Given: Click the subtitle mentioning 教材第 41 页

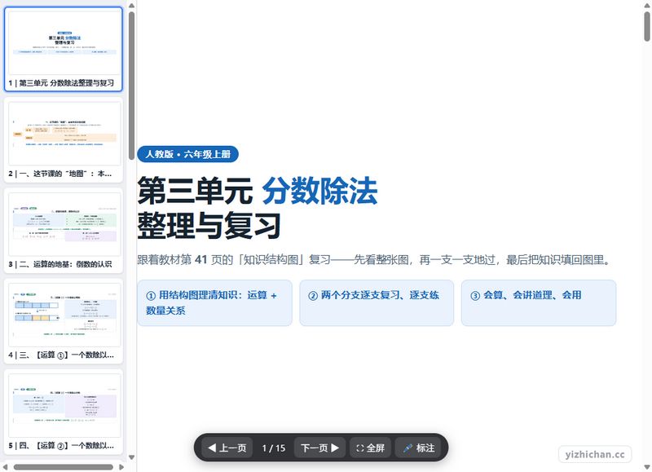Looking at the screenshot, I should pyautogui.click(x=375, y=260).
